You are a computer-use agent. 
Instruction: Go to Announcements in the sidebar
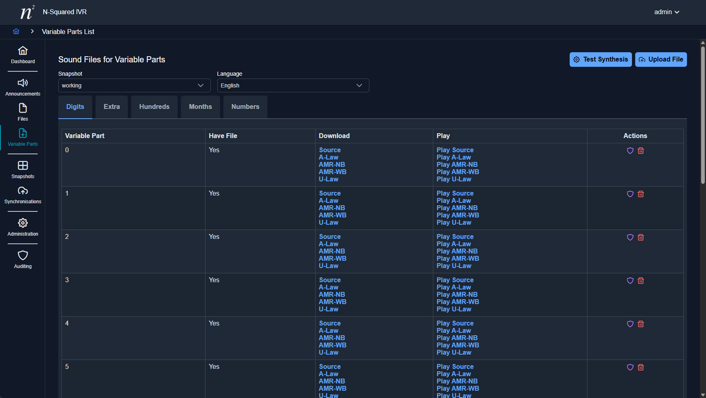tap(23, 83)
